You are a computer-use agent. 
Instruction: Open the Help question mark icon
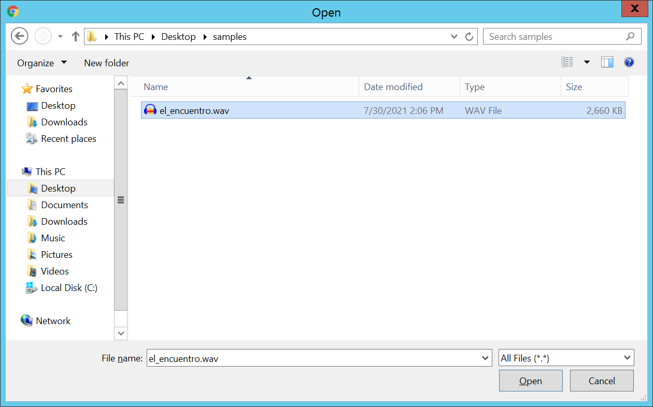629,62
